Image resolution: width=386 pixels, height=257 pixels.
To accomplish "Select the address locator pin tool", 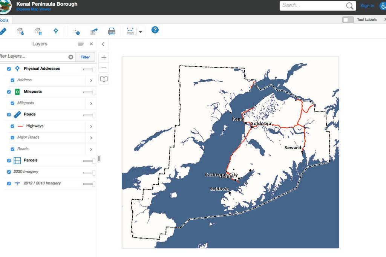I will [56, 31].
